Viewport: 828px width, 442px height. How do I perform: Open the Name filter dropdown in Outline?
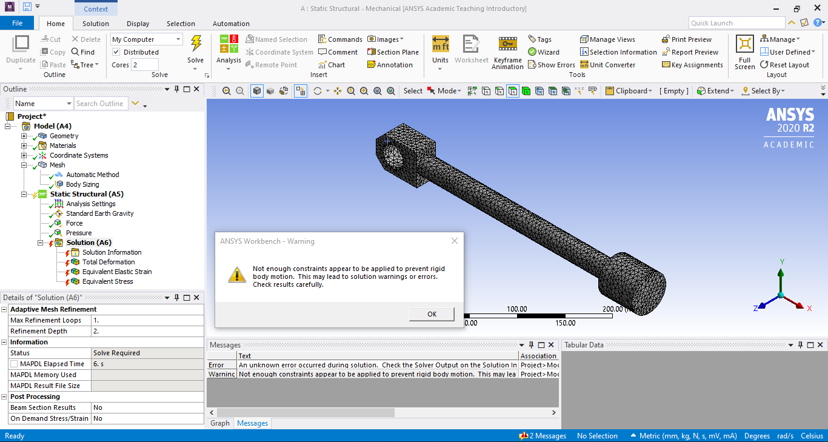tap(68, 104)
